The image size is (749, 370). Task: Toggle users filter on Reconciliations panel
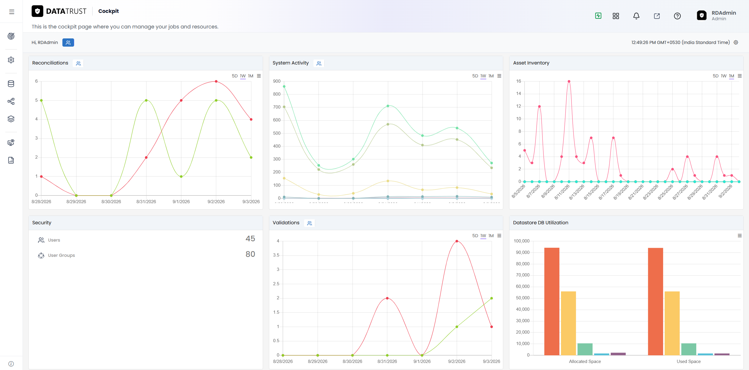tap(78, 63)
